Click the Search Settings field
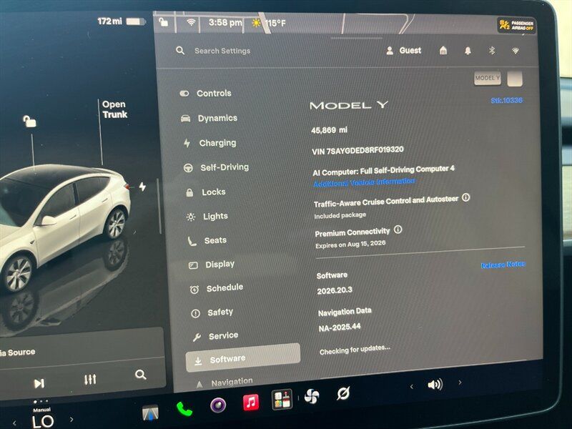 pyautogui.click(x=222, y=51)
